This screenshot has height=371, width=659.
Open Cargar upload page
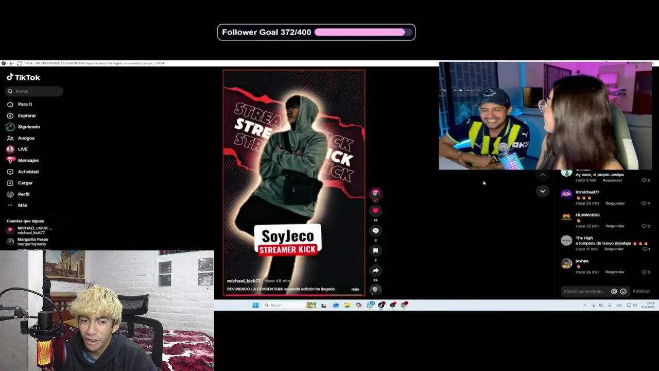click(x=20, y=183)
